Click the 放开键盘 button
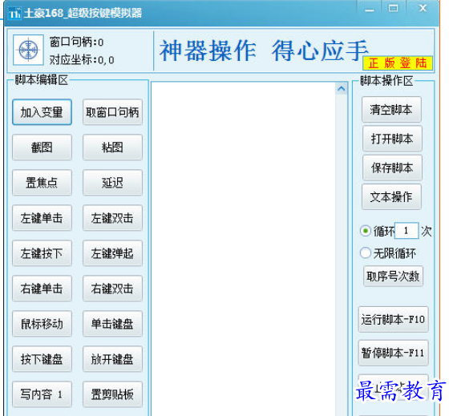Viewport: 453px width, 416px height. 112,359
